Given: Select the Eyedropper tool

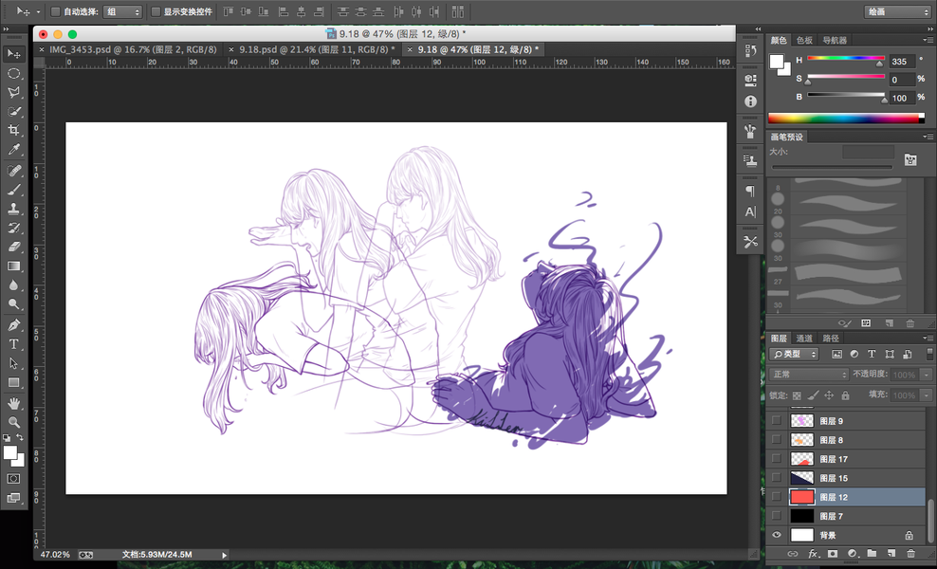Looking at the screenshot, I should pyautogui.click(x=13, y=150).
